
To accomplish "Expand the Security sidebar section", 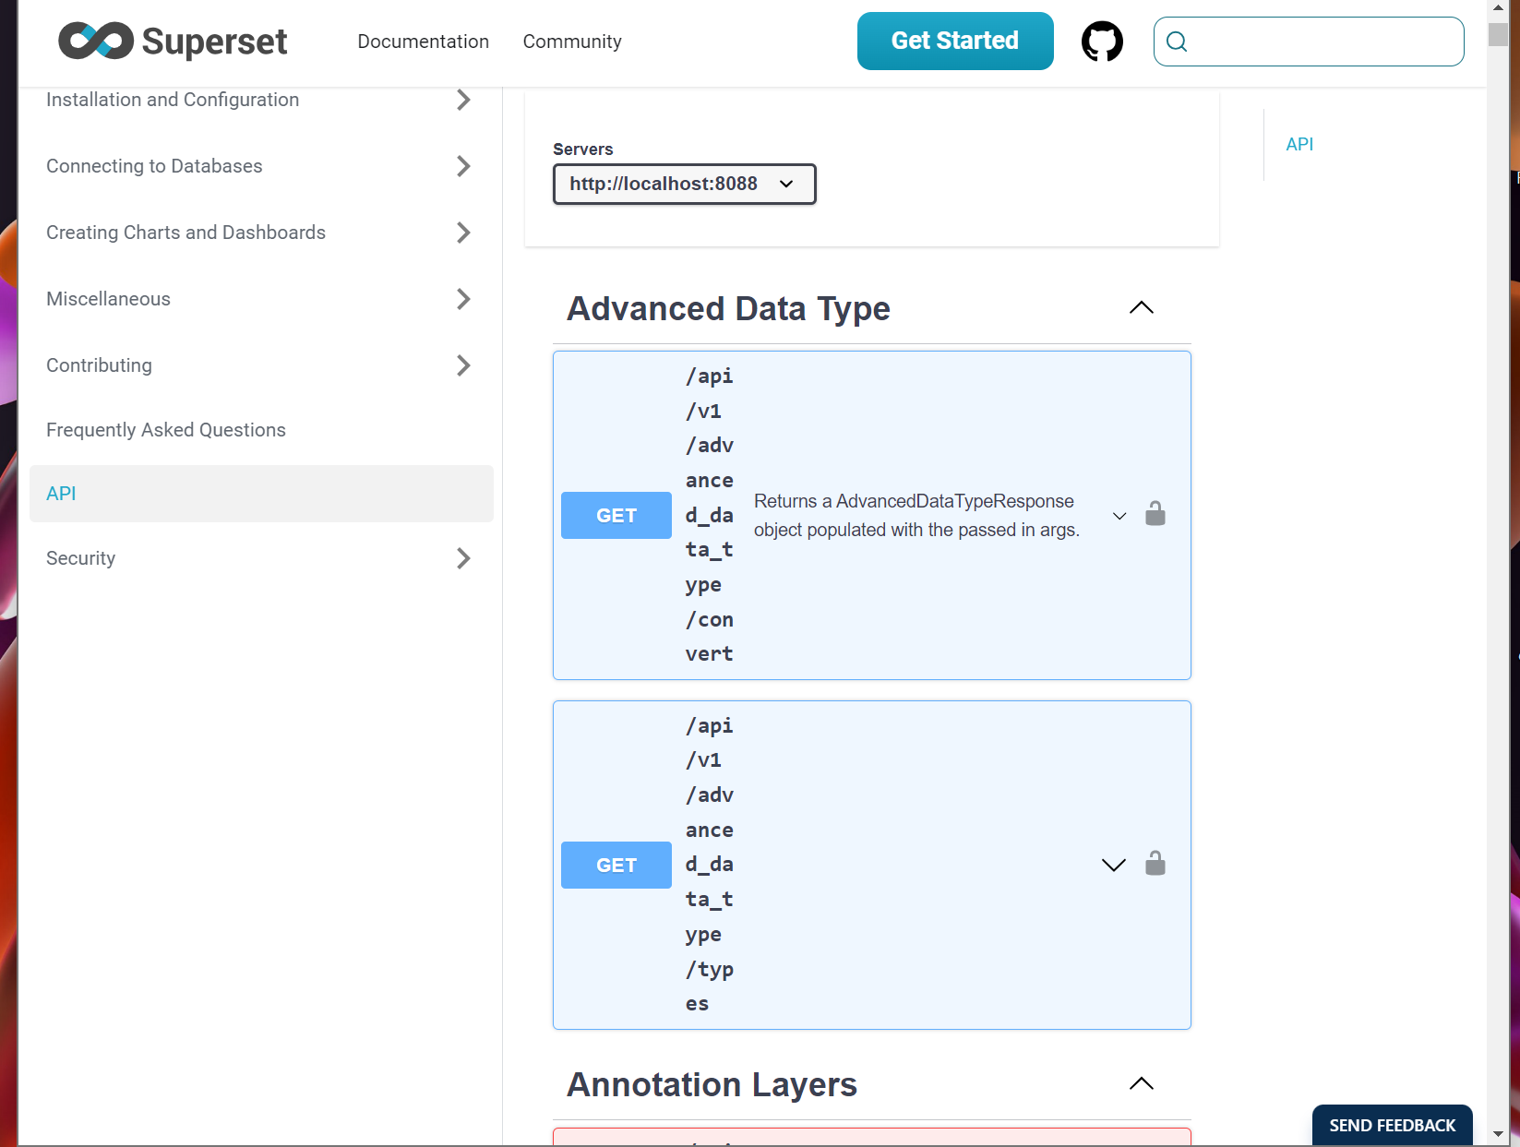I will click(462, 558).
